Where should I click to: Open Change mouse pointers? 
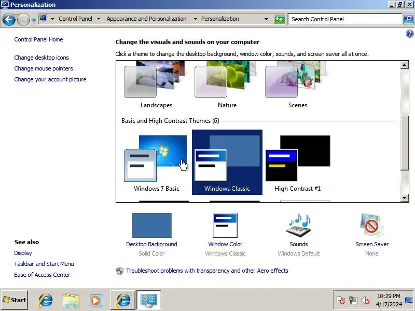coord(44,68)
